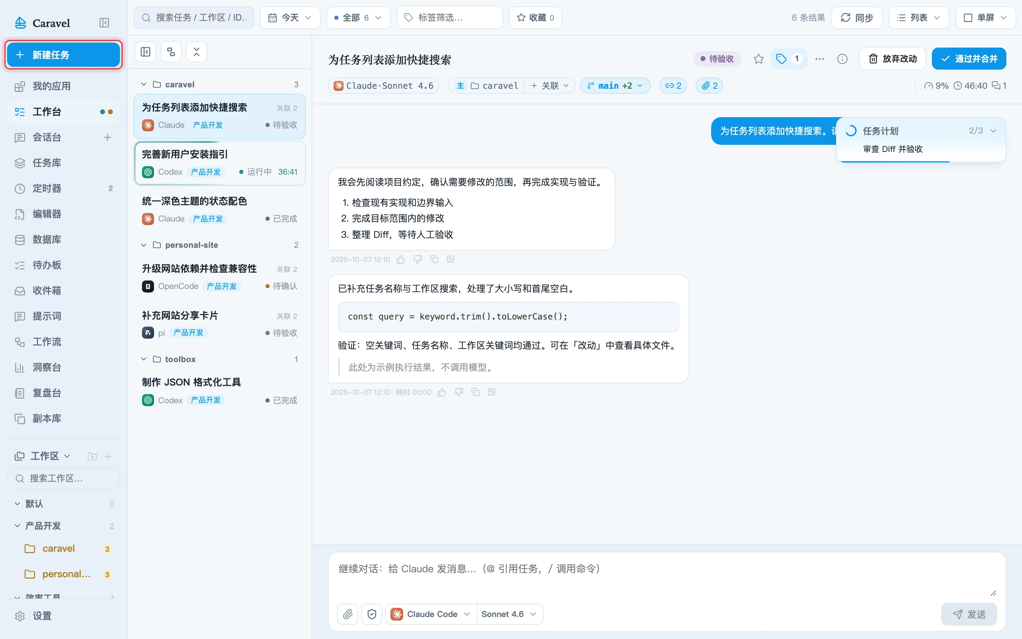The image size is (1022, 639).
Task: Like the first assistant message
Action: coord(400,260)
